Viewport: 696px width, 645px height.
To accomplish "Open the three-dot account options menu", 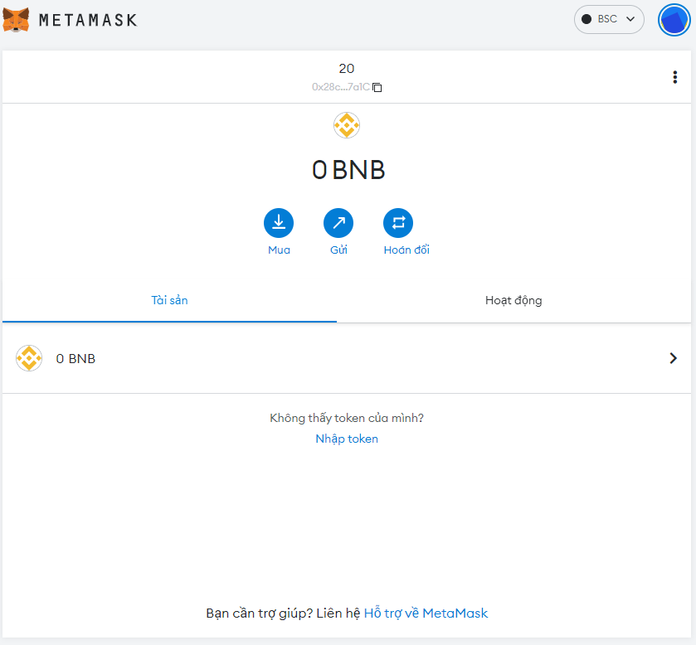I will (x=674, y=77).
